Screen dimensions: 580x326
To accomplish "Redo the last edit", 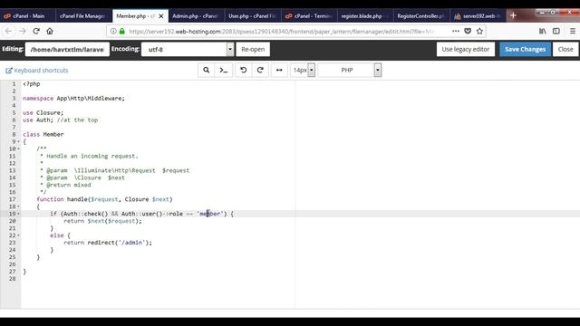I will pos(260,71).
